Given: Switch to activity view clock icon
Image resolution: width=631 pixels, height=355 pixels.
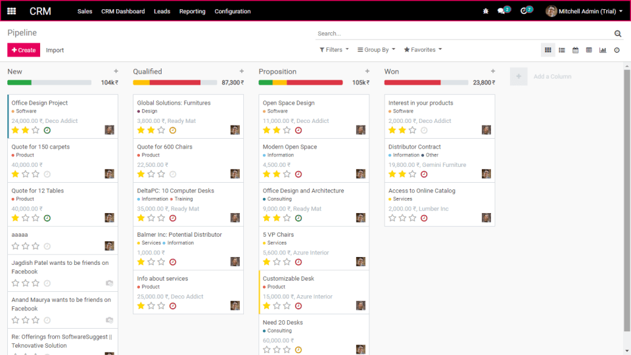Looking at the screenshot, I should click(617, 50).
